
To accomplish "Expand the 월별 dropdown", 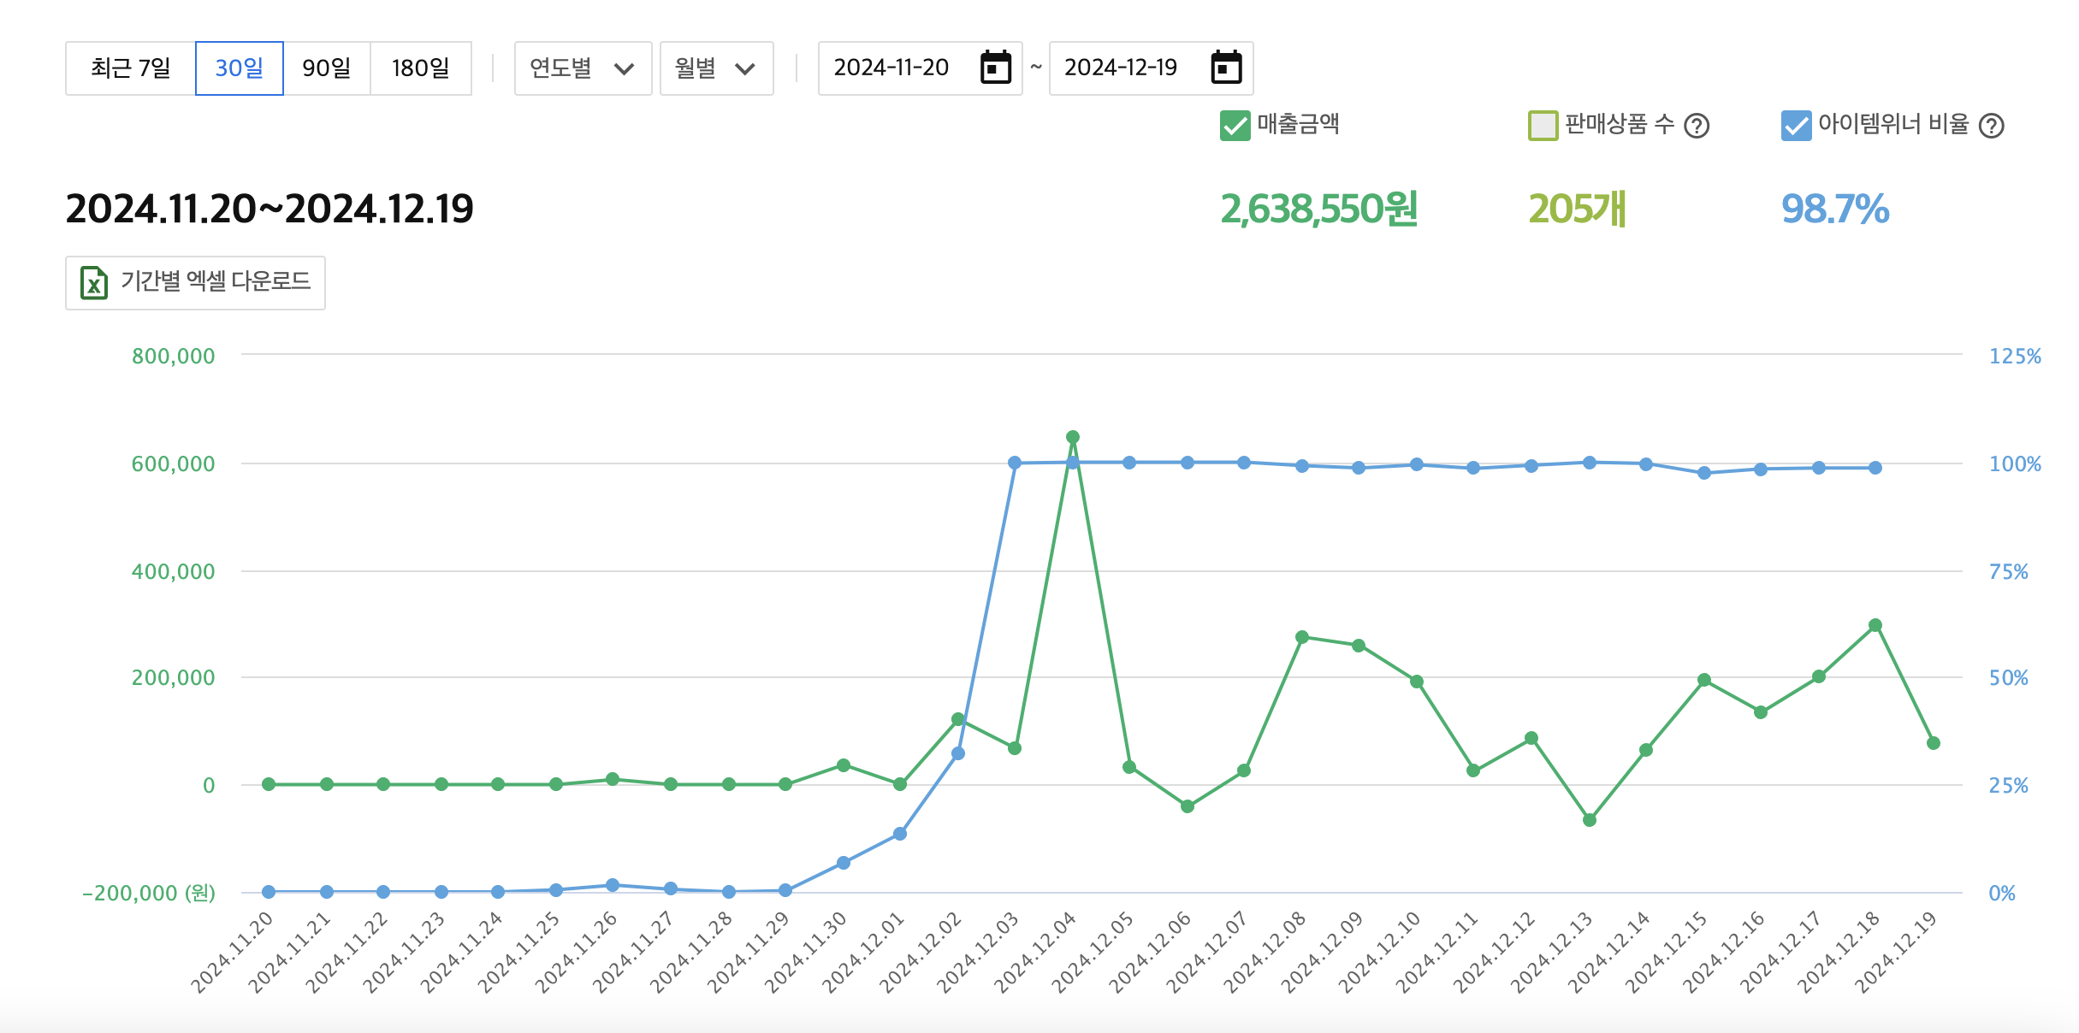I will [x=716, y=68].
